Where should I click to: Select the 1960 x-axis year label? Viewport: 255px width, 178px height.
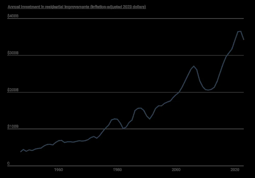click(59, 170)
